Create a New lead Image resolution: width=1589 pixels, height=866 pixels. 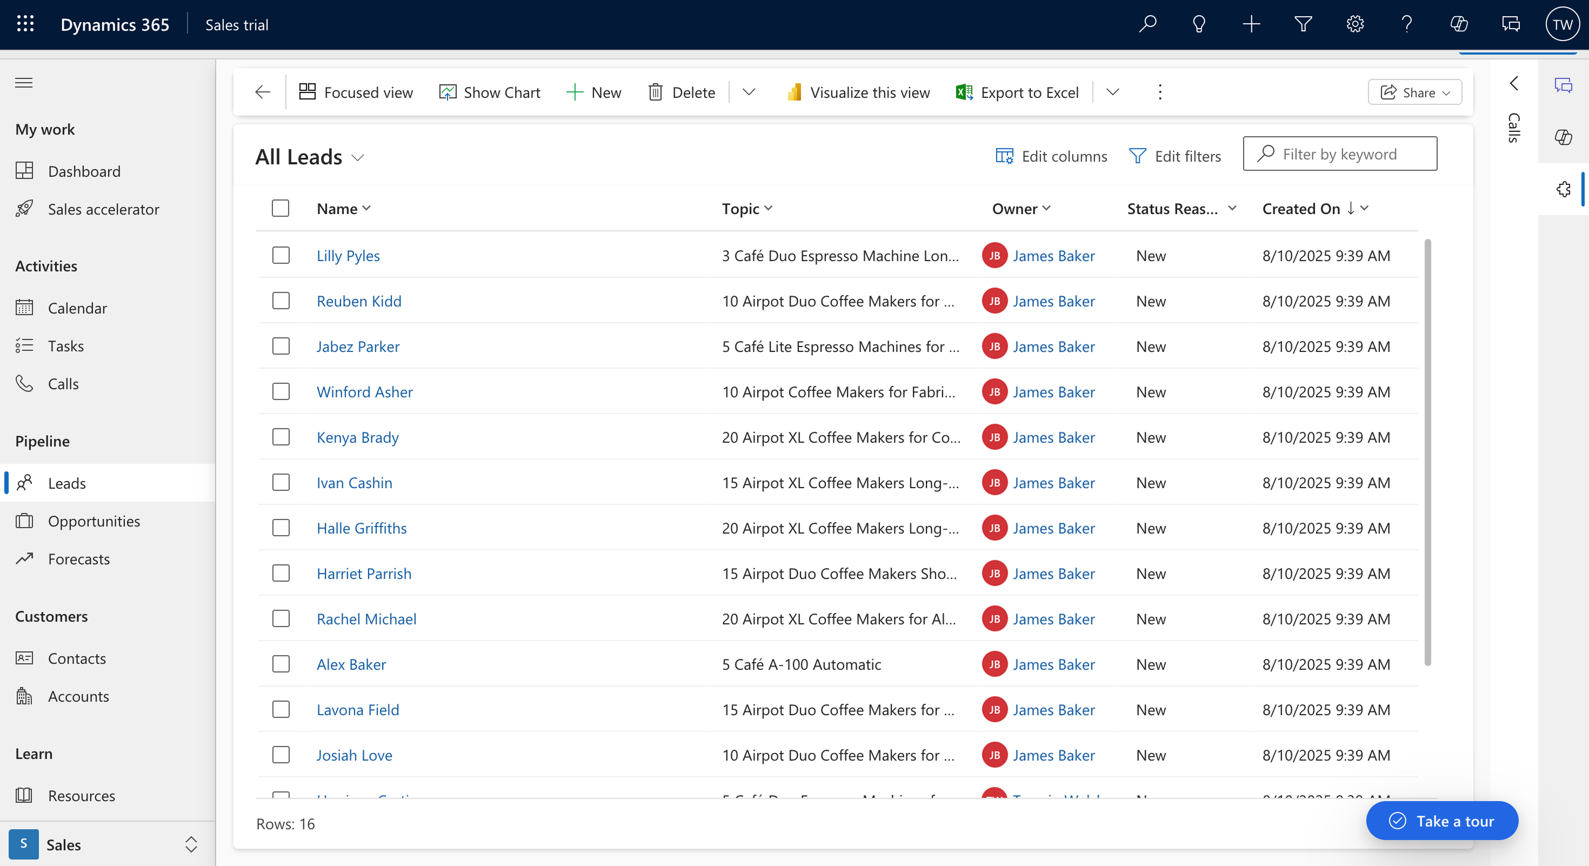click(x=593, y=92)
